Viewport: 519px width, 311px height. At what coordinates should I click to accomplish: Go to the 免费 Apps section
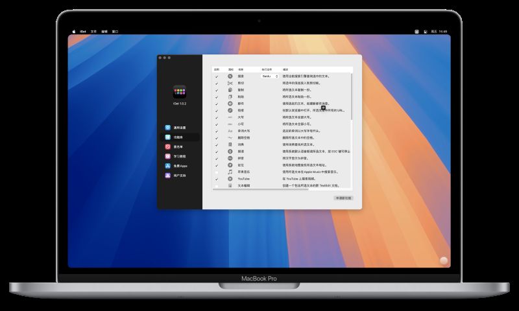[179, 166]
